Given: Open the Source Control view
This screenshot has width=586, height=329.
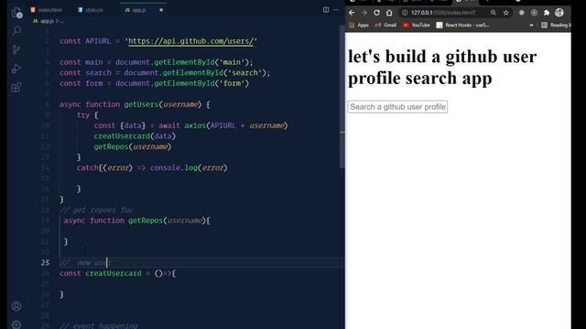Looking at the screenshot, I should pyautogui.click(x=16, y=49).
